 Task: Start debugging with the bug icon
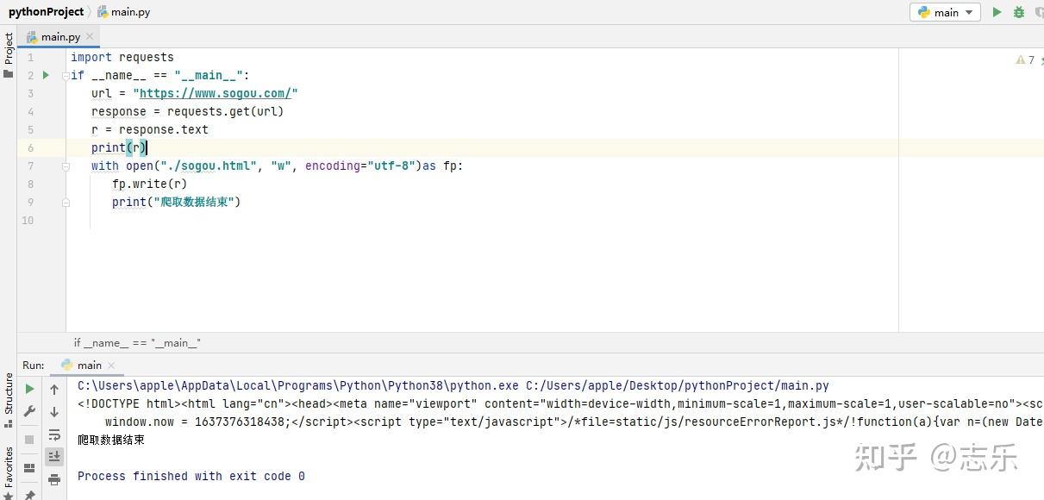(x=1019, y=12)
